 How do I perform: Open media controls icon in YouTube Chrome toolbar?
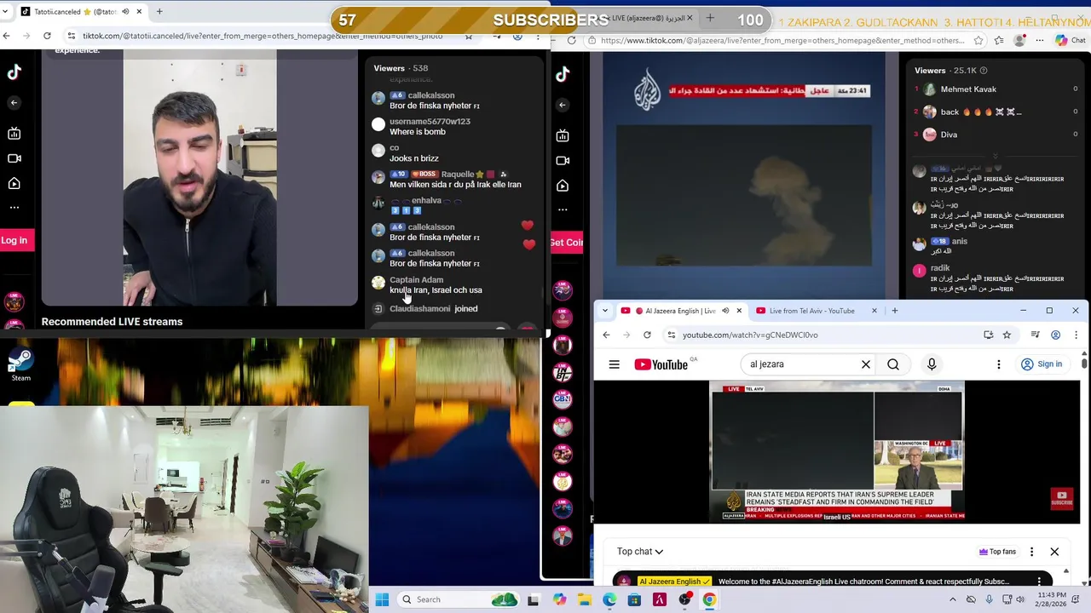[1035, 335]
